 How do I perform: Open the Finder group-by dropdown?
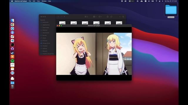tap(95, 17)
